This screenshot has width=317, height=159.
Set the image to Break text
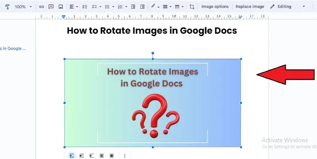[92, 155]
